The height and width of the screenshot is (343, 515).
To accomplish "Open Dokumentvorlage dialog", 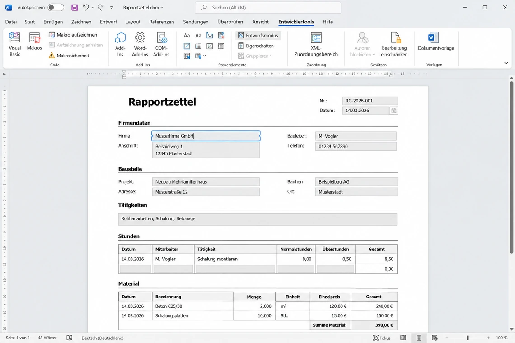I will pos(436,42).
